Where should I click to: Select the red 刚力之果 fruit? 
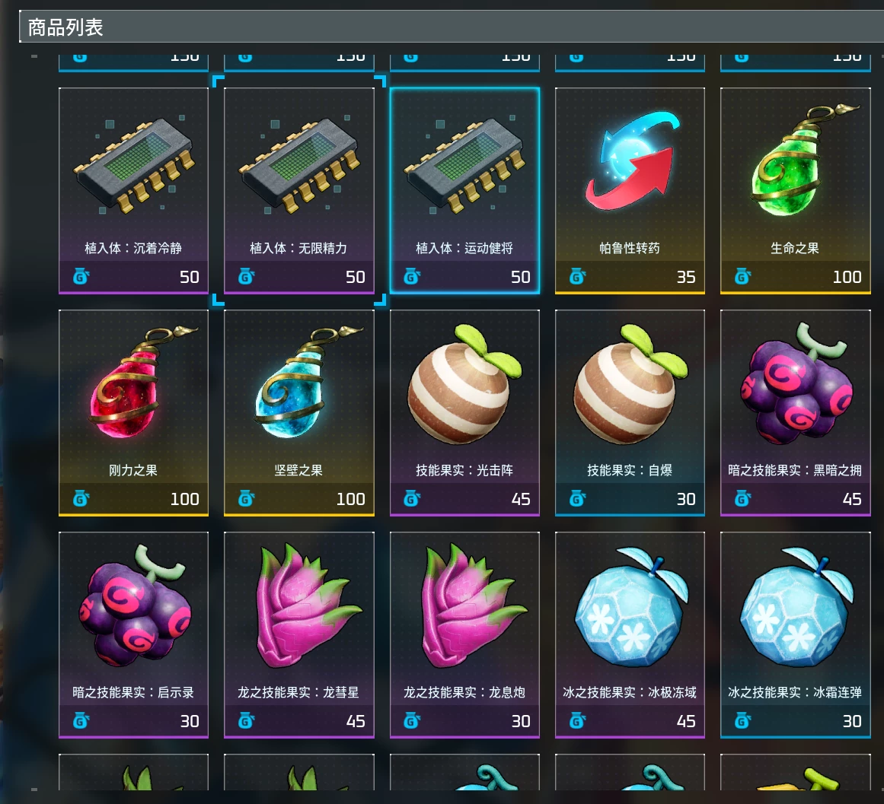(133, 413)
